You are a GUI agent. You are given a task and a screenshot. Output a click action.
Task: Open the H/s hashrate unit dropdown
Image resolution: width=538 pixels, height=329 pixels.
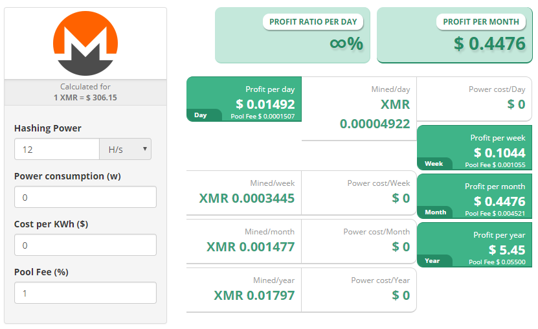(125, 149)
